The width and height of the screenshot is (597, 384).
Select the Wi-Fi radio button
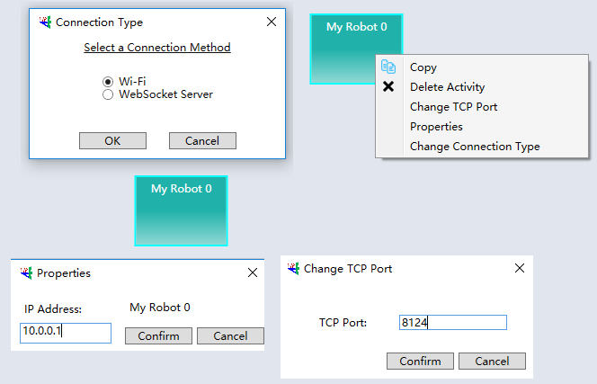pos(108,82)
